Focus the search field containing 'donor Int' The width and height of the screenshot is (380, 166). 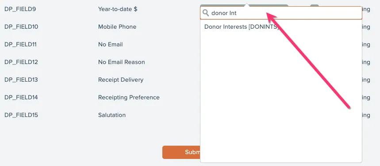(x=281, y=13)
